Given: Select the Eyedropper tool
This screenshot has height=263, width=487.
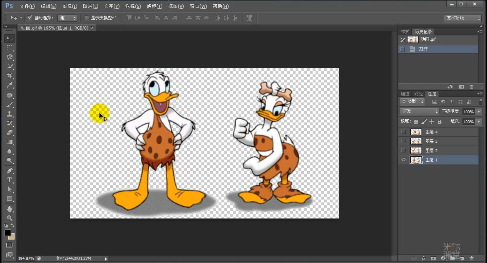Looking at the screenshot, I should tap(10, 85).
